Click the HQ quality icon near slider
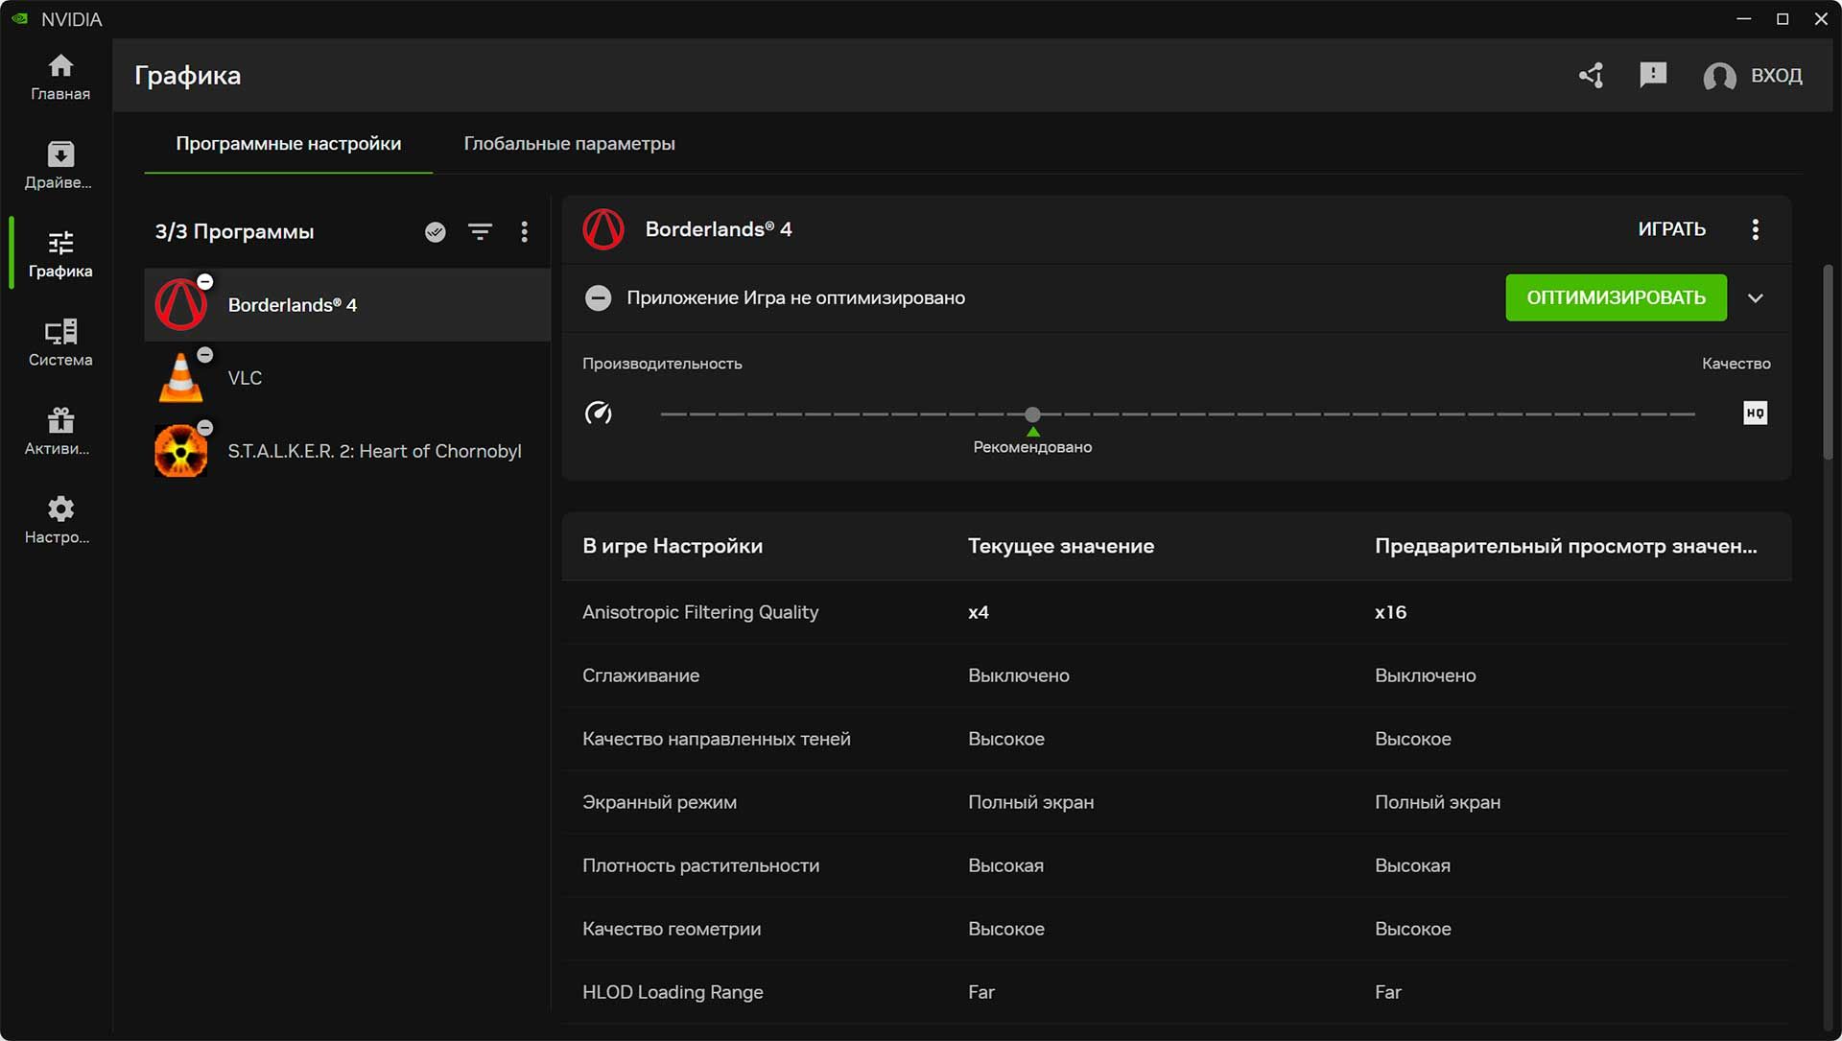This screenshot has height=1041, width=1842. tap(1757, 414)
